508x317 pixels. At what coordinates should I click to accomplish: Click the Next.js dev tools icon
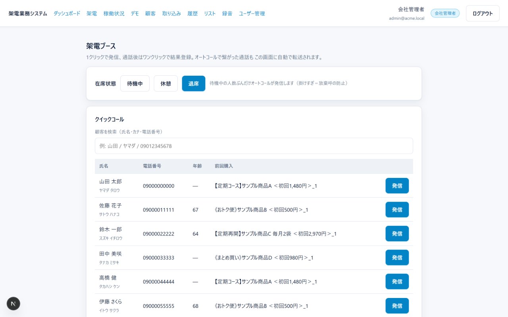[13, 304]
